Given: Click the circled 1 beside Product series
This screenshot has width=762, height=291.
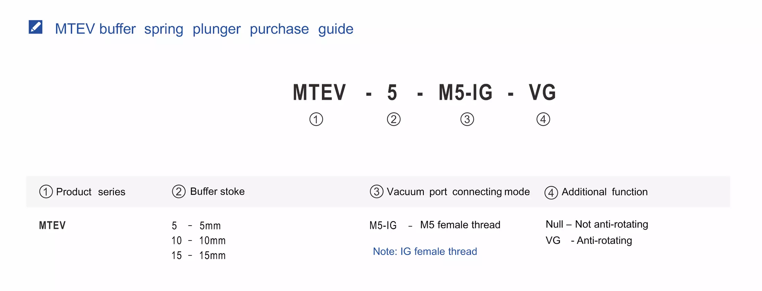Looking at the screenshot, I should (46, 192).
